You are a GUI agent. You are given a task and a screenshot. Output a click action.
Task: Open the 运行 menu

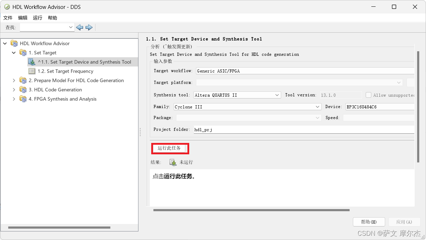tap(38, 17)
